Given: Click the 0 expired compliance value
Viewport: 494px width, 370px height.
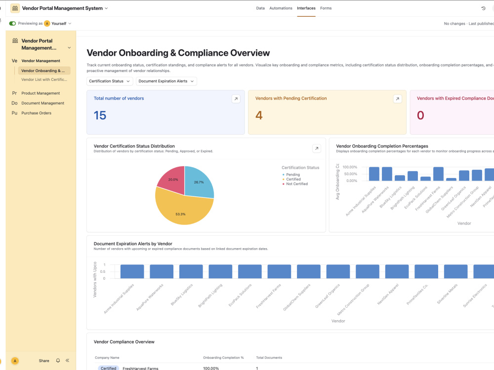Looking at the screenshot, I should coord(420,115).
